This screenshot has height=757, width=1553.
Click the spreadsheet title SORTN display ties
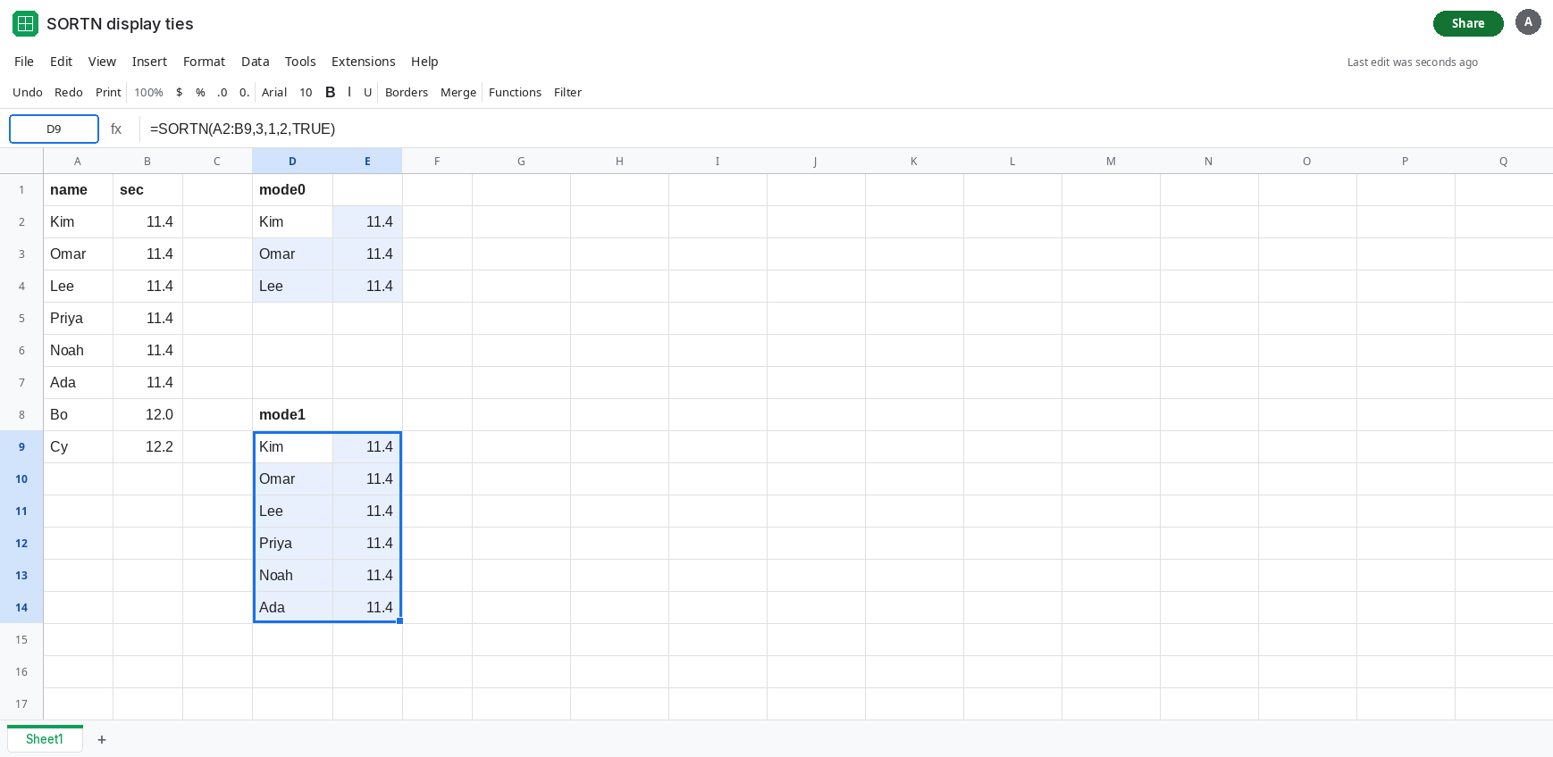tap(120, 24)
